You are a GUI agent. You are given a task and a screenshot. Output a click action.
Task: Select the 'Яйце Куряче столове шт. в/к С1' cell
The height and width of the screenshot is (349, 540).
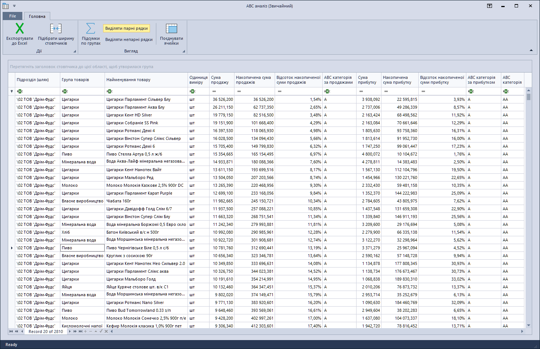(x=146, y=287)
